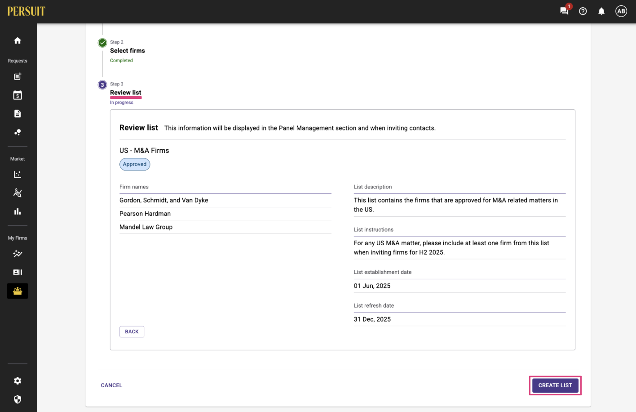
Task: Click the new request icon
Action: click(18, 76)
